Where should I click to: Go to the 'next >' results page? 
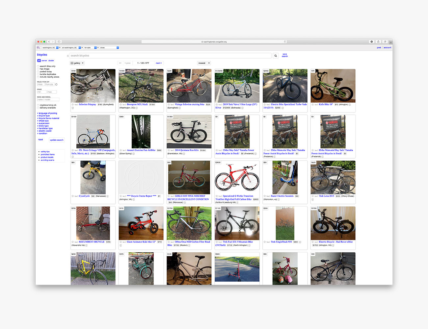click(158, 63)
